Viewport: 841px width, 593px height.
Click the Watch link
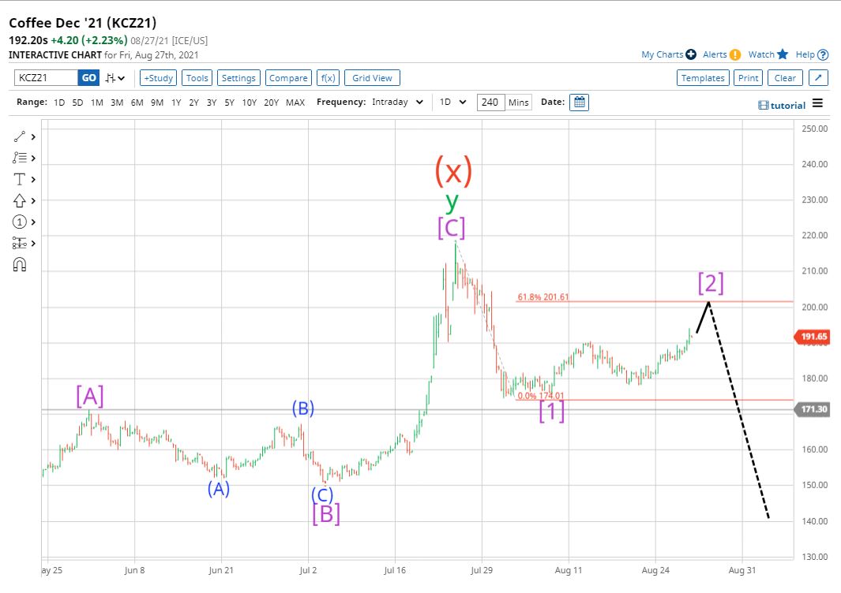click(x=761, y=54)
